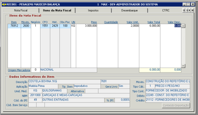Click the grid scrollbar up arrow
This screenshot has width=198, height=115.
point(184,26)
